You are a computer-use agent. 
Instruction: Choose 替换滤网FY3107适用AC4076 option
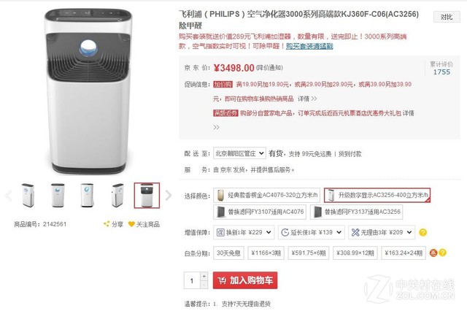pyautogui.click(x=260, y=212)
